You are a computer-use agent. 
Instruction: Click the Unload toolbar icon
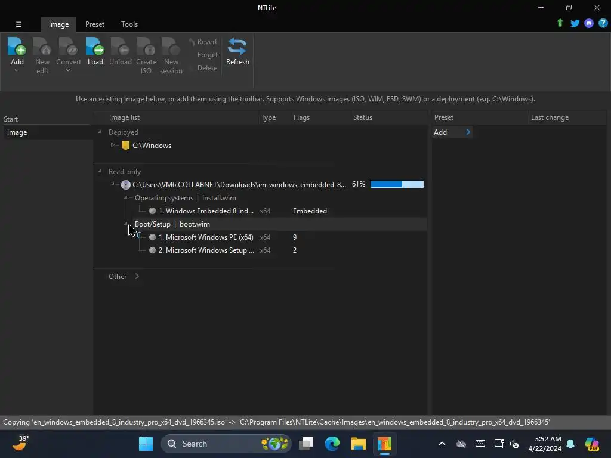(120, 47)
